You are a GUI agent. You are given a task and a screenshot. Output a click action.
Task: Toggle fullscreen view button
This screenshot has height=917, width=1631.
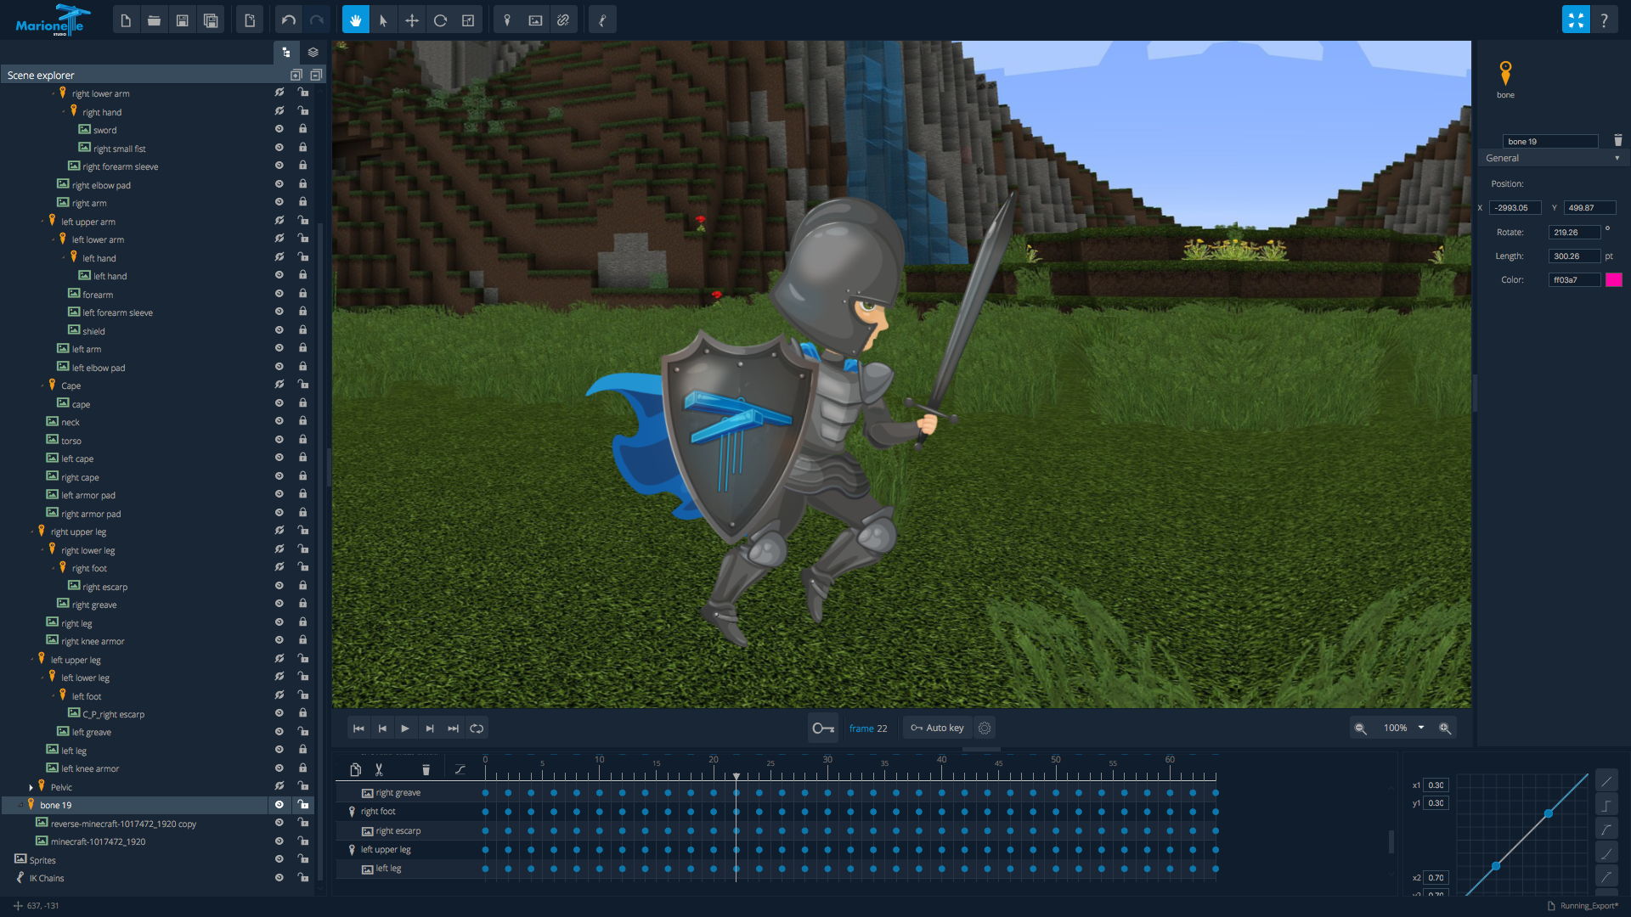pos(1576,20)
